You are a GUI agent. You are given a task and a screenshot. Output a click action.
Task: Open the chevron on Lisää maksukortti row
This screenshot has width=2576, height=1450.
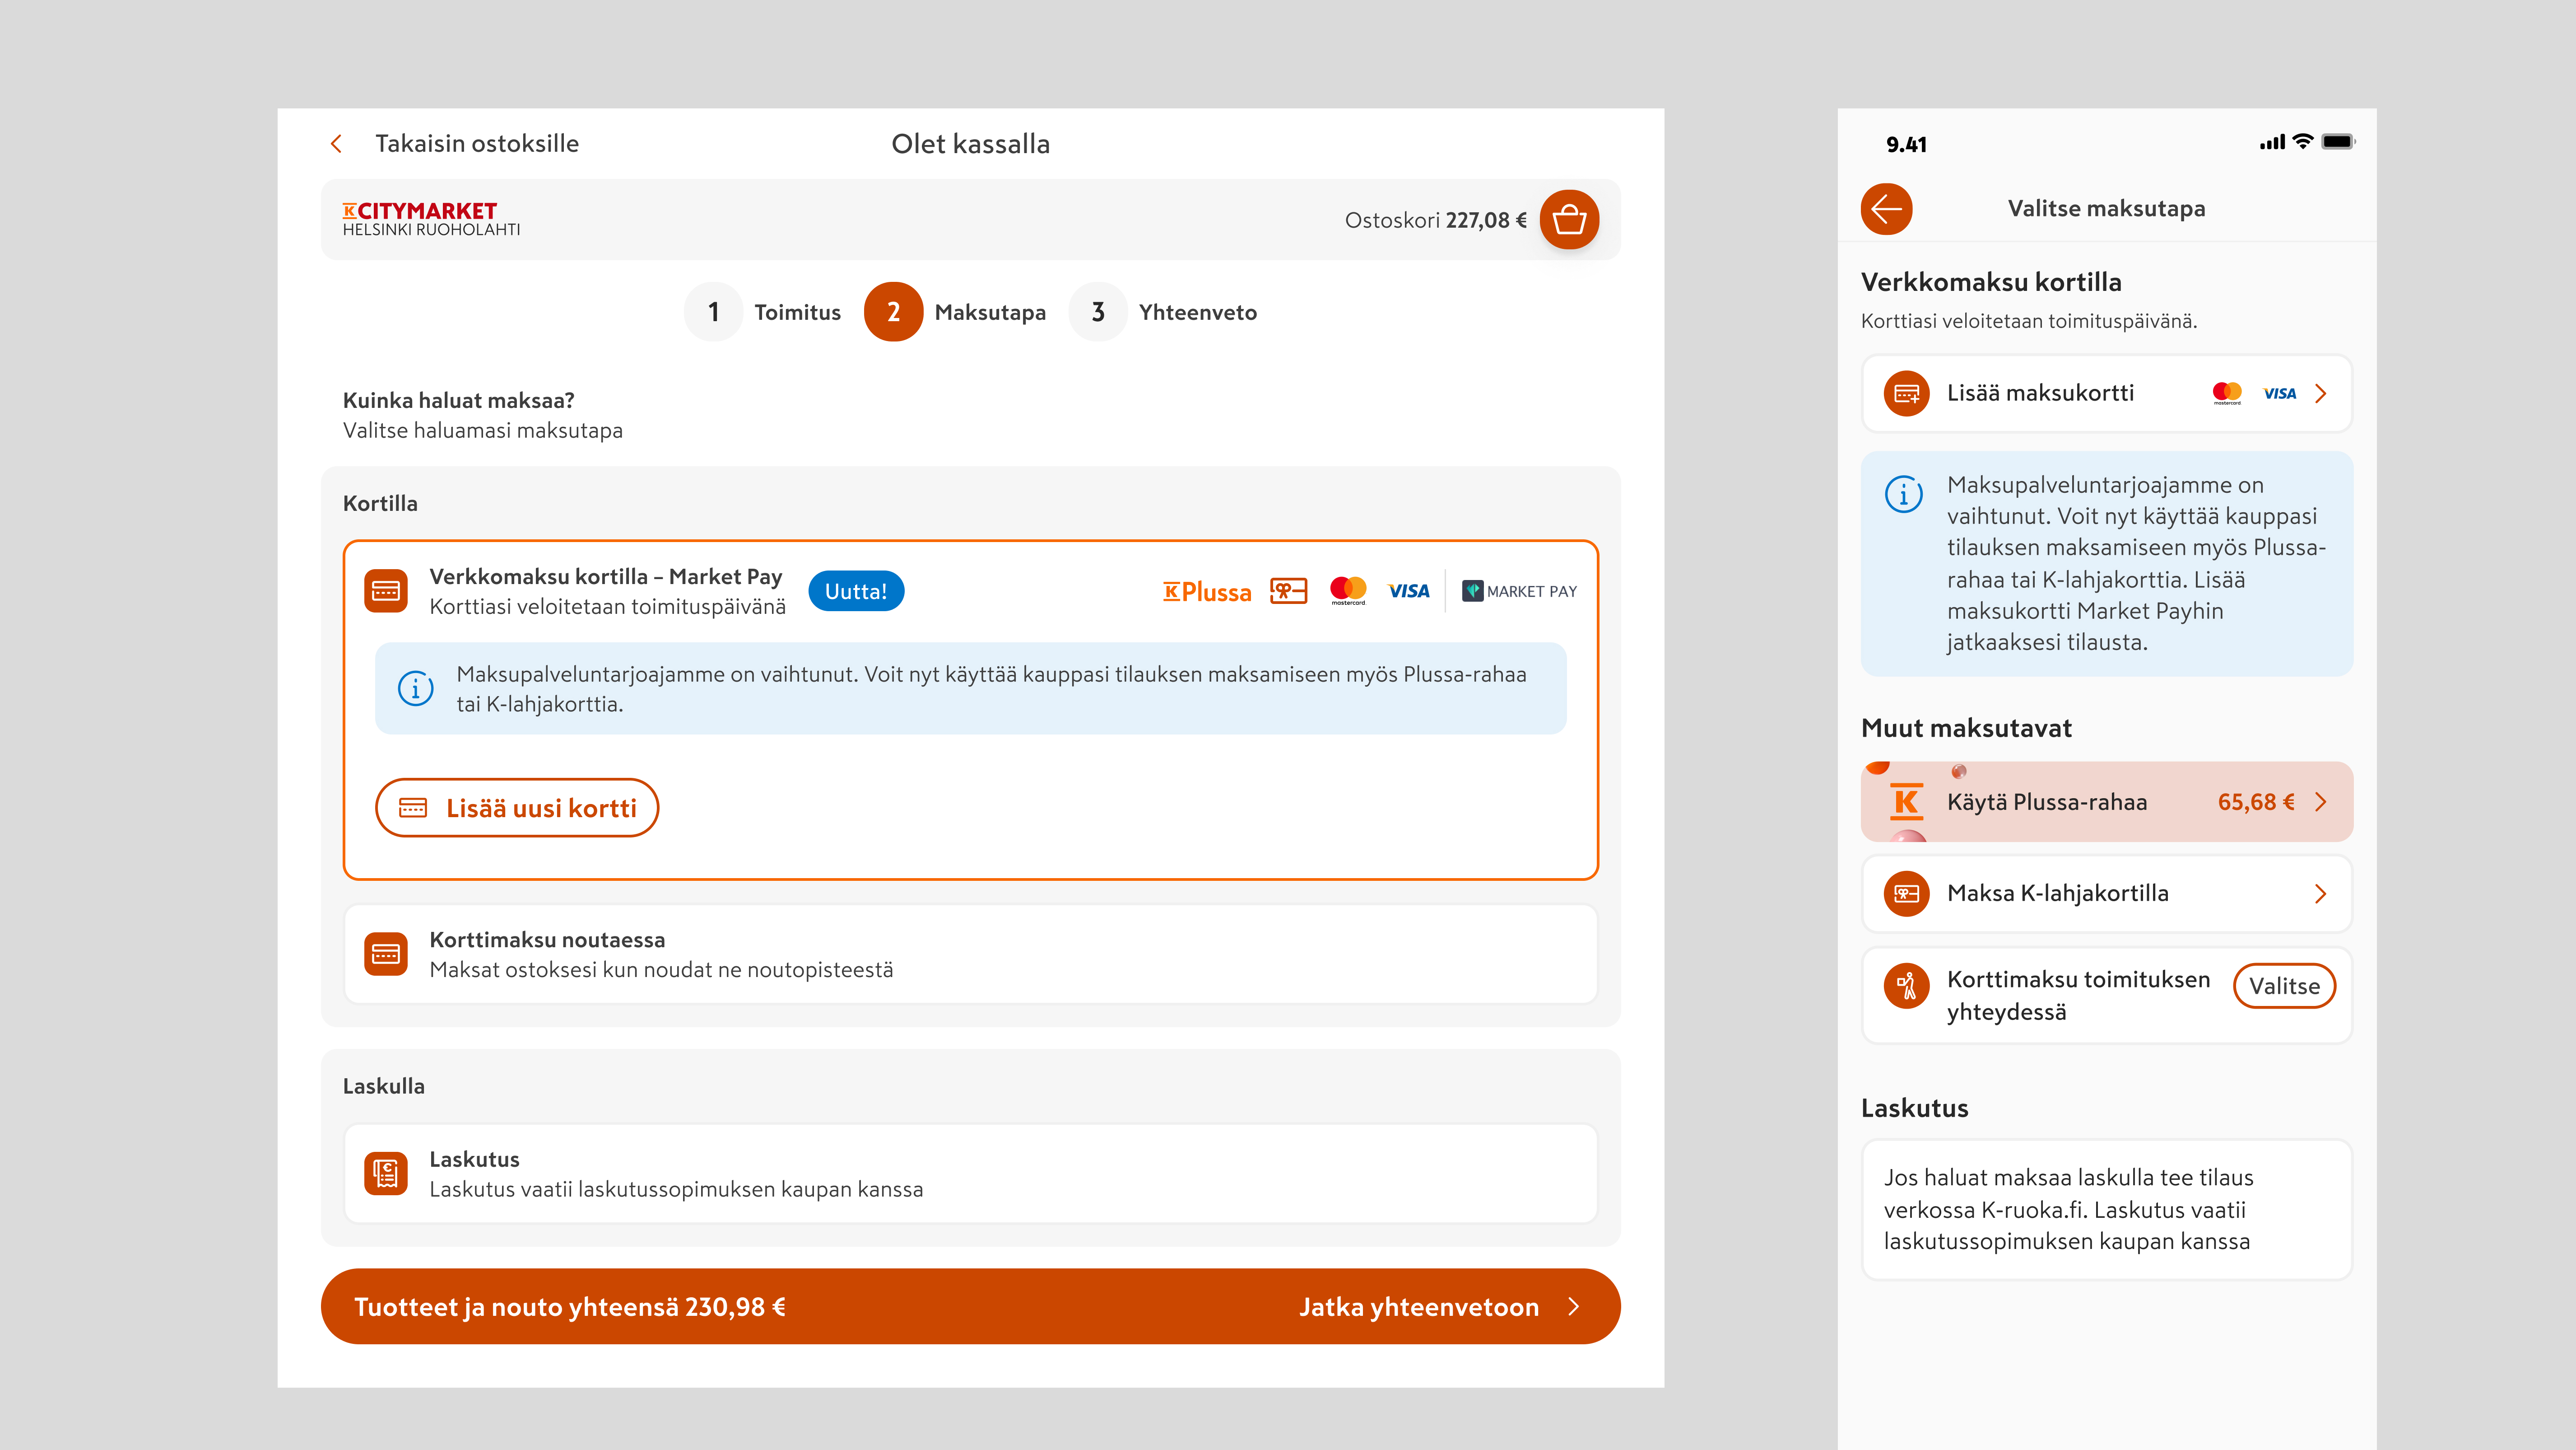tap(2320, 393)
